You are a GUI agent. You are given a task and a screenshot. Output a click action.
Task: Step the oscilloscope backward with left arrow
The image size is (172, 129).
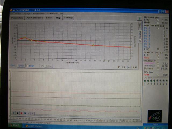[29, 113]
